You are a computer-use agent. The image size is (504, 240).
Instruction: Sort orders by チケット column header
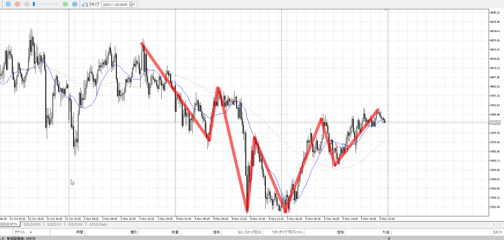coord(20,232)
